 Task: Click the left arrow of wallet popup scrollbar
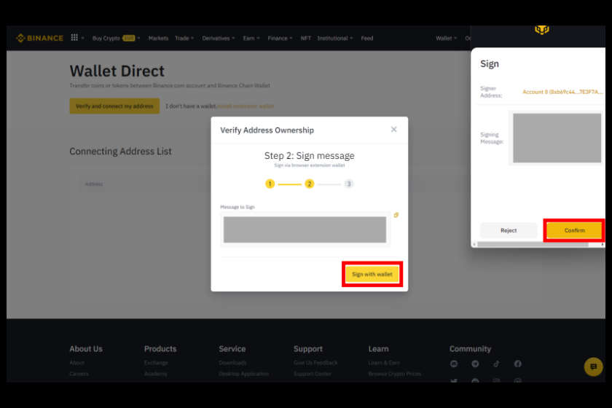click(474, 244)
